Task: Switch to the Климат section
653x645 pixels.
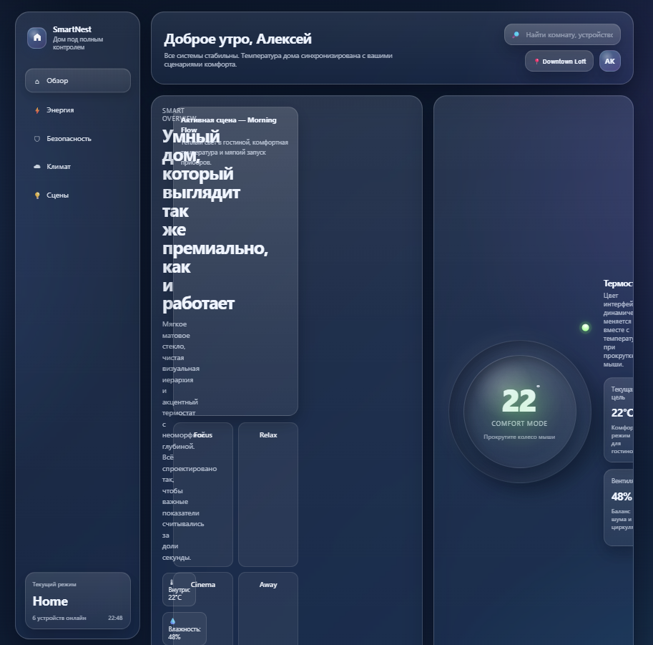Action: 78,166
